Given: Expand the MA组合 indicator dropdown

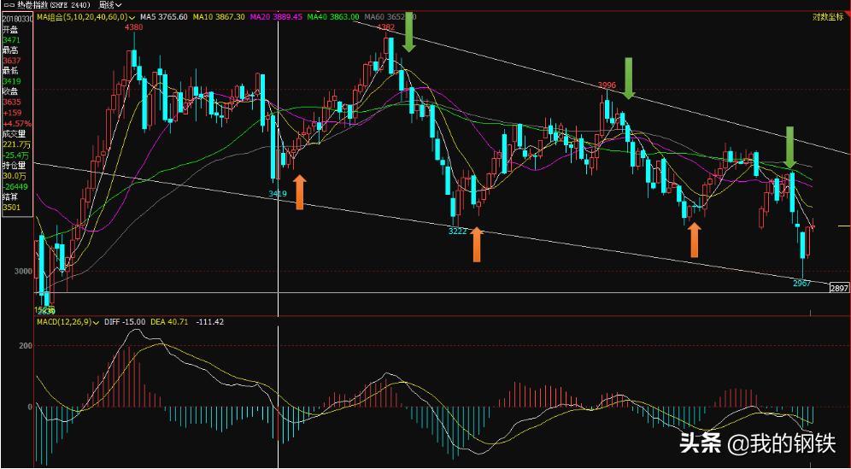Looking at the screenshot, I should coord(128,16).
